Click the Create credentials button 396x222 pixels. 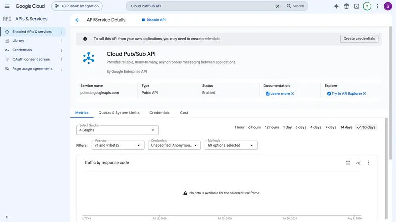tap(359, 39)
